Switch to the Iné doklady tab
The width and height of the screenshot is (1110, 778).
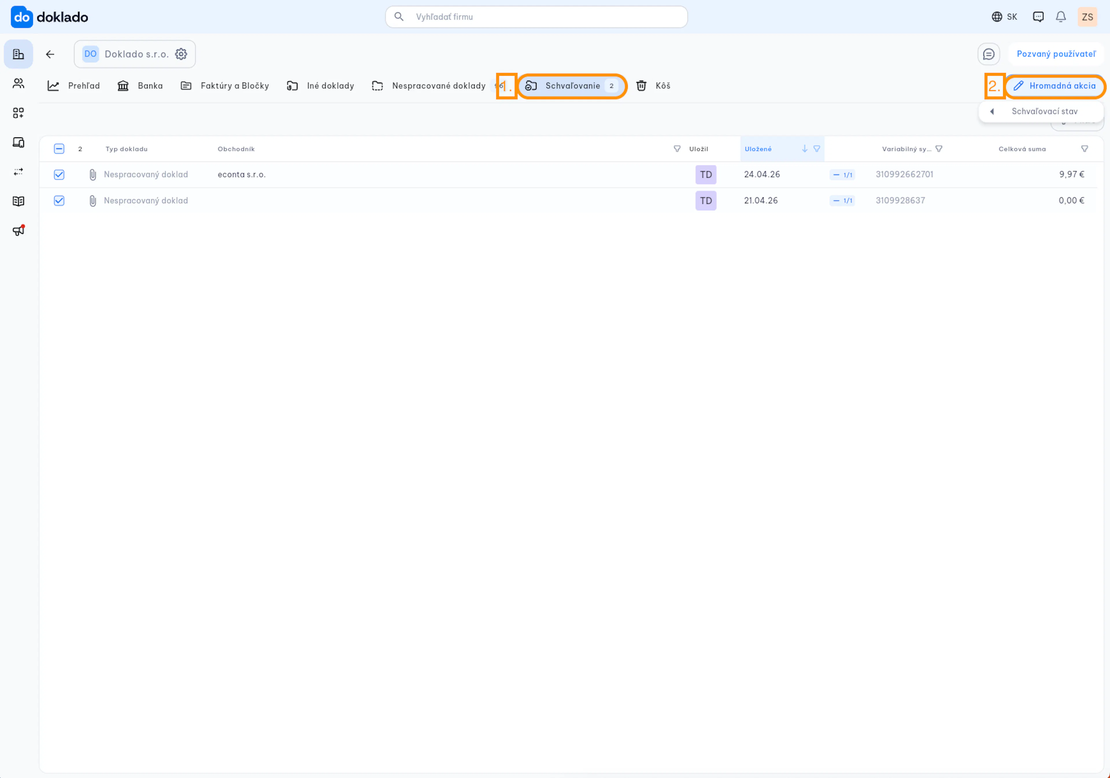click(321, 86)
